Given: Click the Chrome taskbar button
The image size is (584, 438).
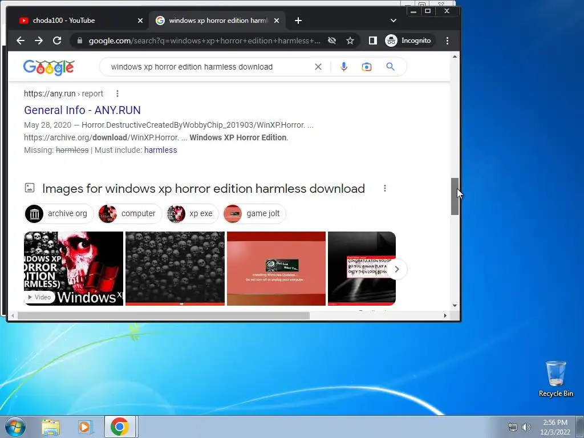Looking at the screenshot, I should (120, 427).
